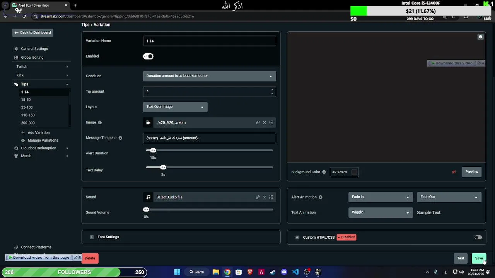Click the Preview button
The width and height of the screenshot is (495, 278).
(472, 172)
